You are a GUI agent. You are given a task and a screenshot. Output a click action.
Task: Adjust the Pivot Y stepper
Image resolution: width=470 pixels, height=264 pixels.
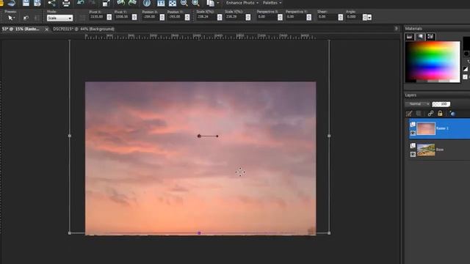point(134,17)
